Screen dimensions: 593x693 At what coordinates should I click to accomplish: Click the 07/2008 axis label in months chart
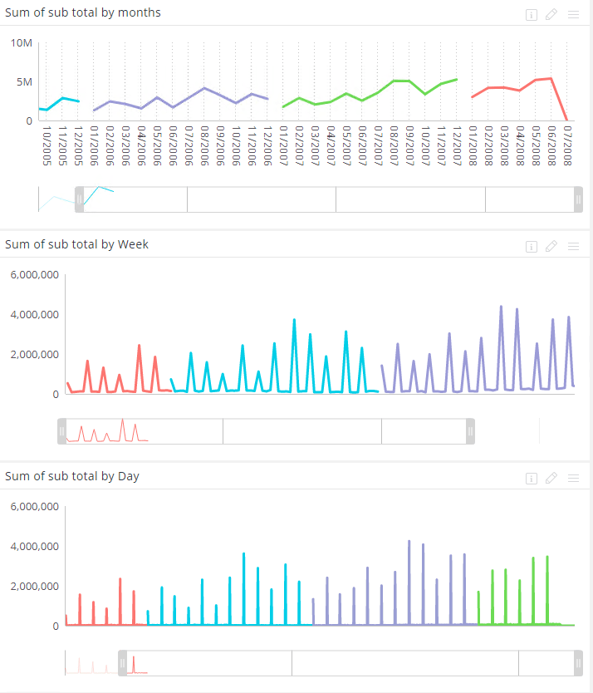(x=567, y=146)
